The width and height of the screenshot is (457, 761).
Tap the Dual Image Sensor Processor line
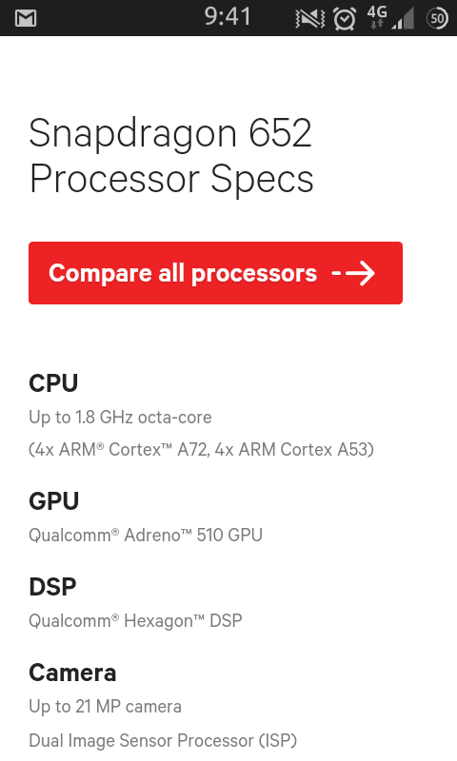163,741
